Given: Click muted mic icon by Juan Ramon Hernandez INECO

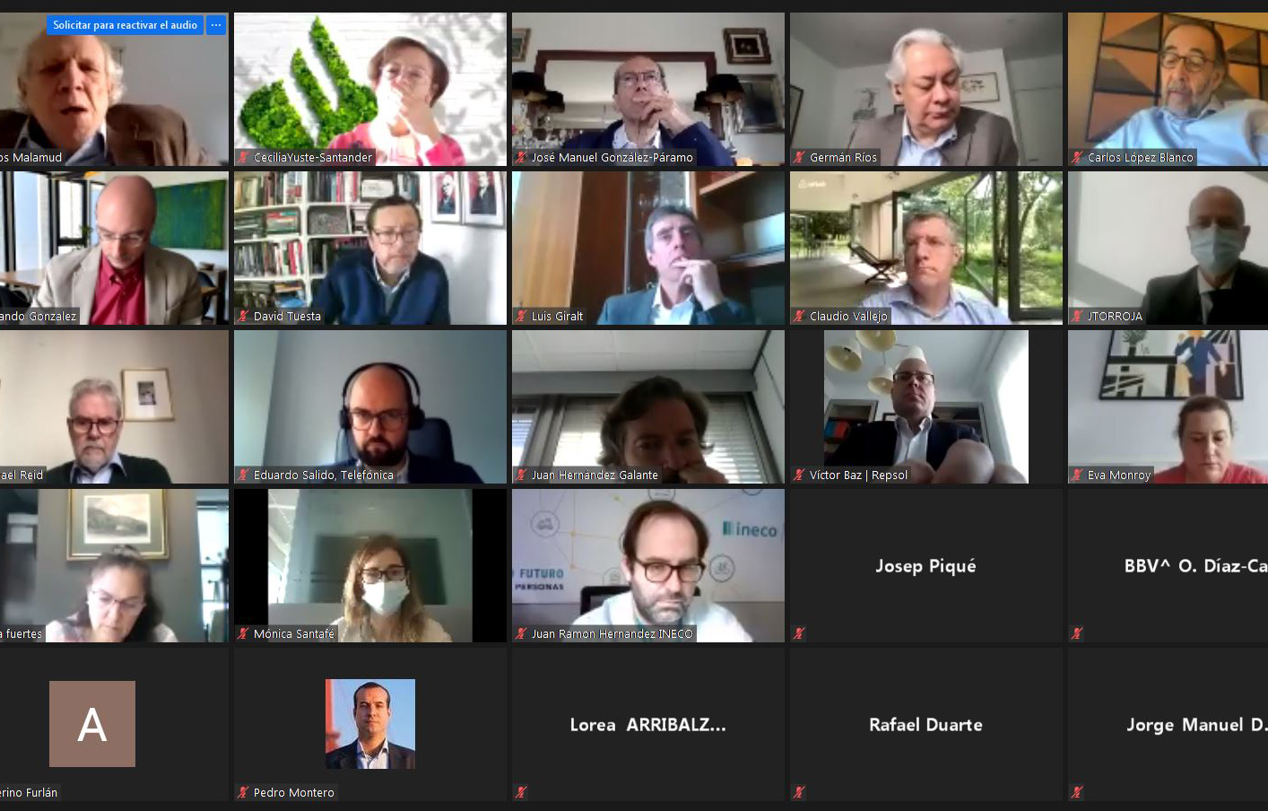Looking at the screenshot, I should (521, 633).
